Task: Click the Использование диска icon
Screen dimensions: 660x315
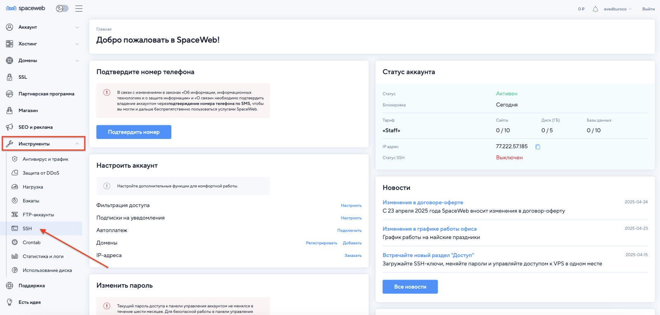Action: pos(15,270)
